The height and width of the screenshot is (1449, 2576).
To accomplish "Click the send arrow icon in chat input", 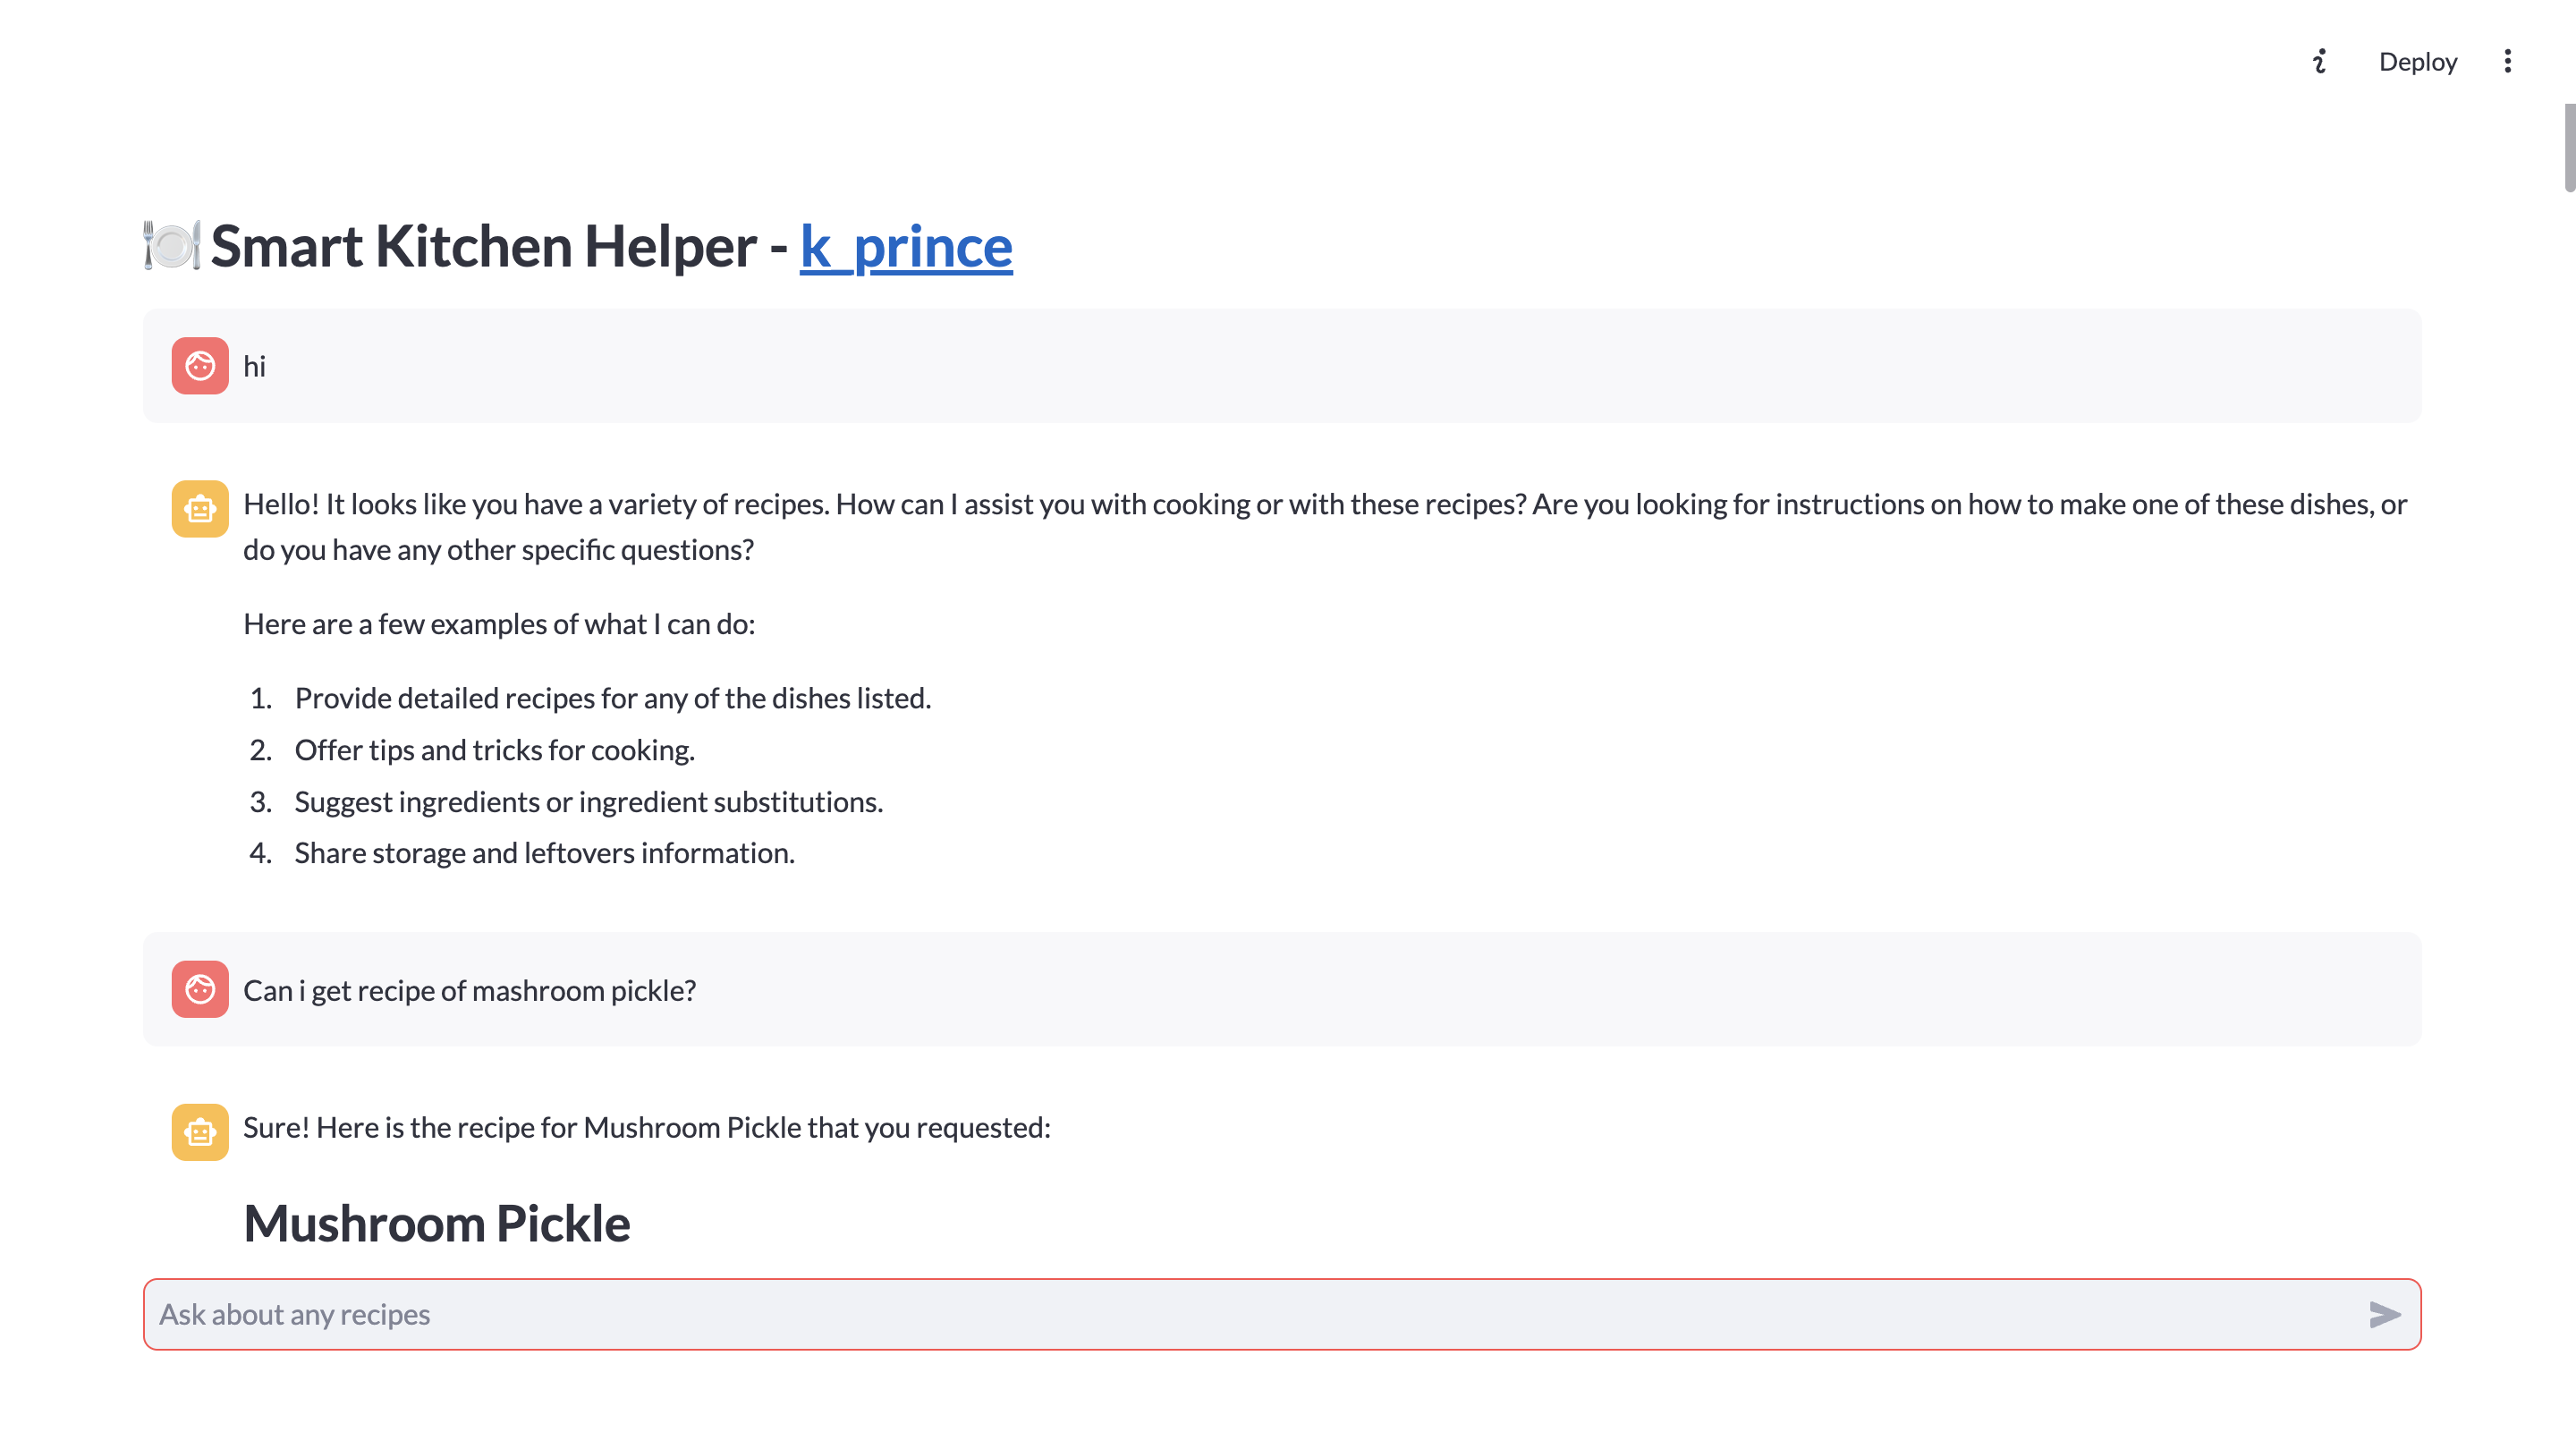I will point(2385,1314).
